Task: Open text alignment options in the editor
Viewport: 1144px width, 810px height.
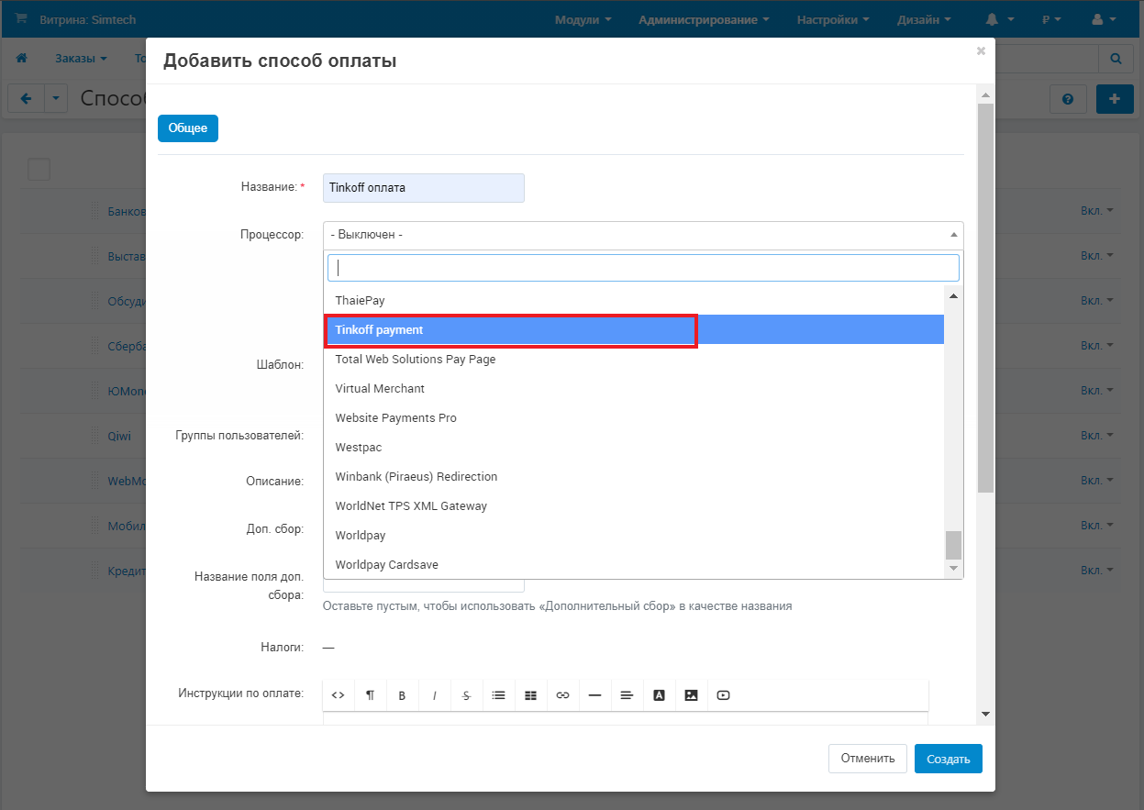Action: [x=627, y=695]
